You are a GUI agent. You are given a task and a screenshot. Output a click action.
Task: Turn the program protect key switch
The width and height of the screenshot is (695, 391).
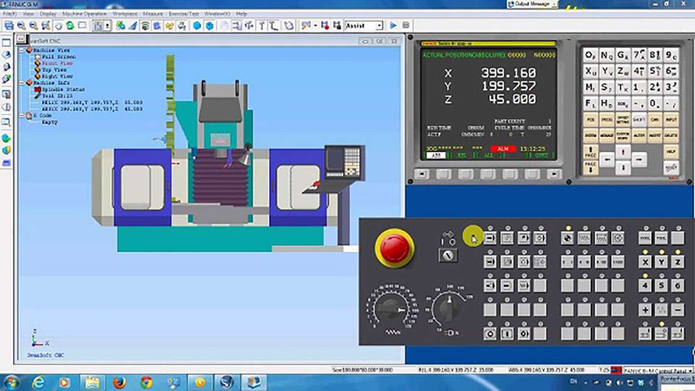(448, 255)
